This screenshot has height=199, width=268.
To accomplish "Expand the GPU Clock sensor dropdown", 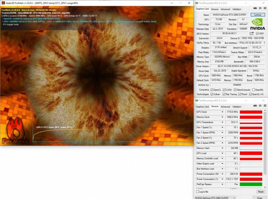I will point(223,112).
